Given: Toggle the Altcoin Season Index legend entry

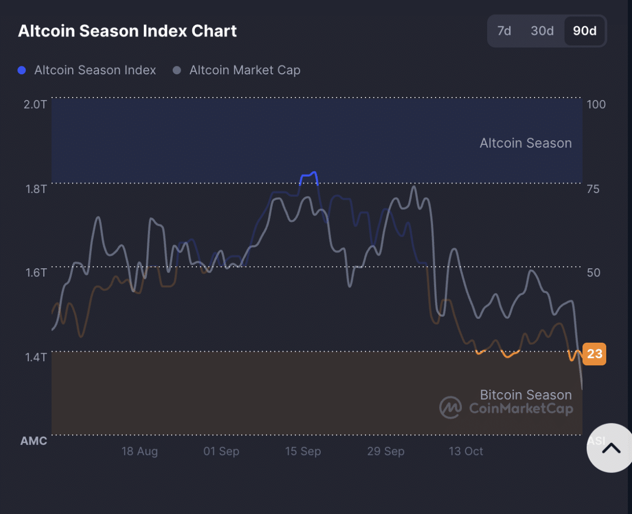Looking at the screenshot, I should [x=94, y=70].
